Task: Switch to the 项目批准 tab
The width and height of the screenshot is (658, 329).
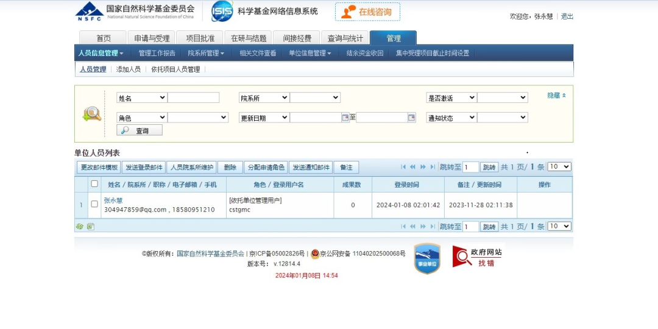Action: pyautogui.click(x=200, y=38)
